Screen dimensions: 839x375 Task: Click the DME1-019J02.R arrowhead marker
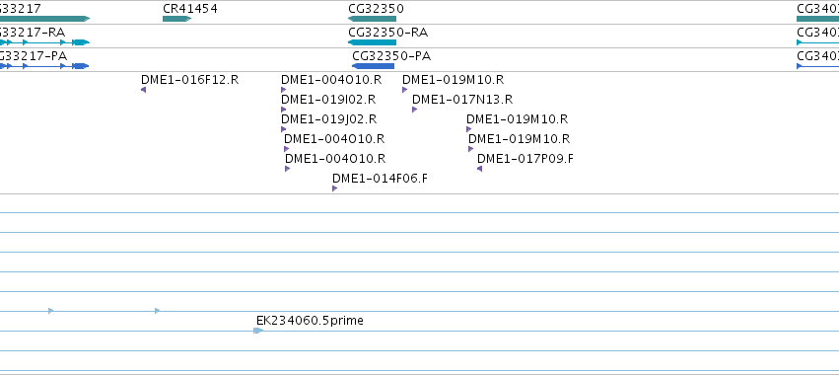tap(284, 129)
